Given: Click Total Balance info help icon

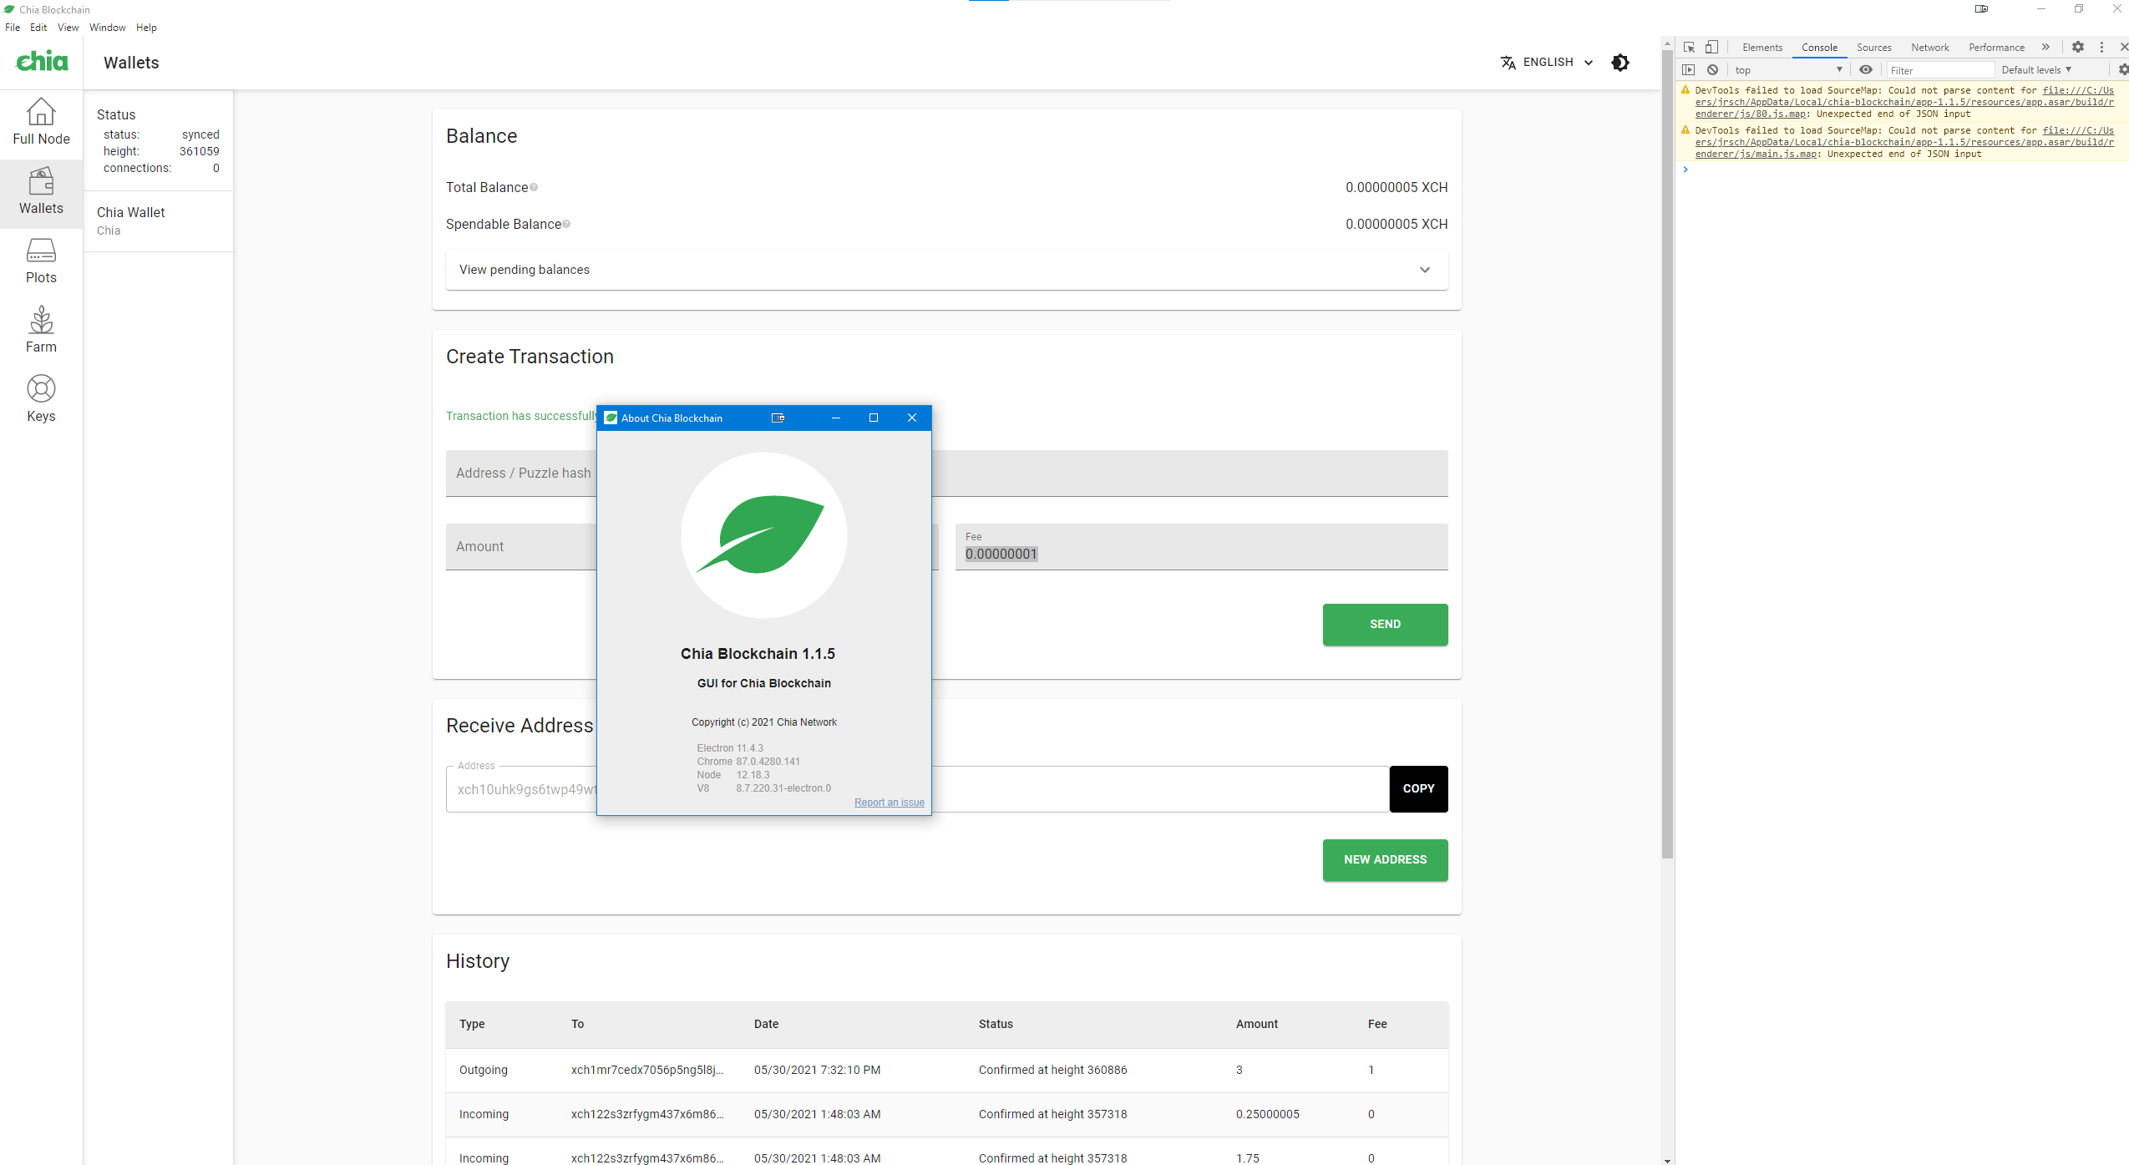Looking at the screenshot, I should point(534,187).
